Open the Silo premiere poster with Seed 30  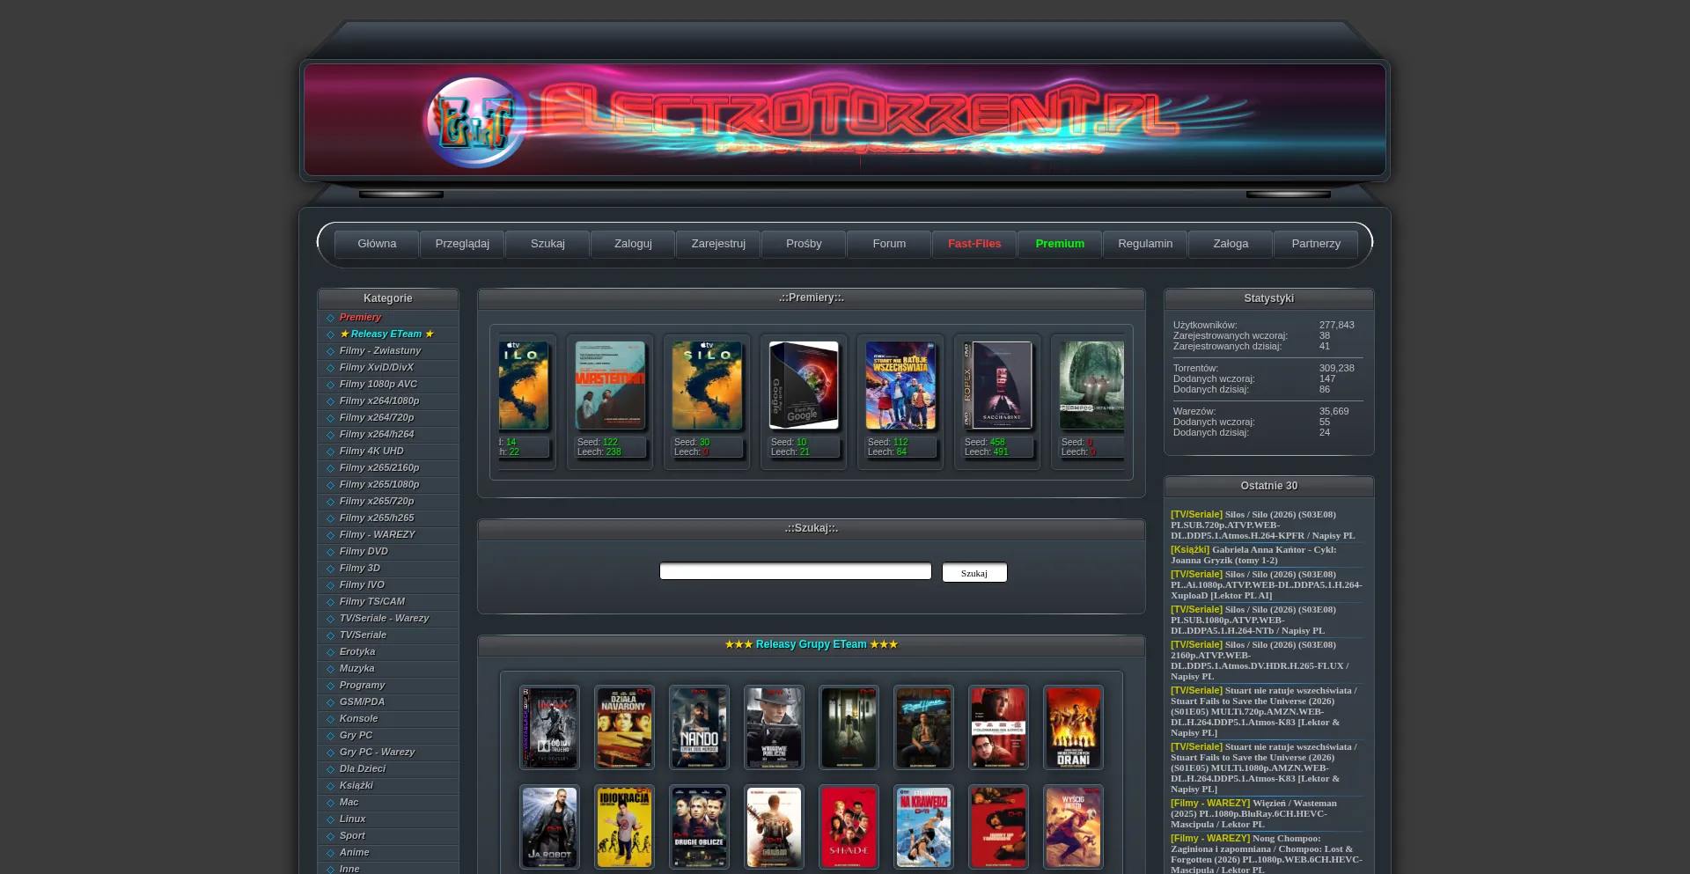707,386
